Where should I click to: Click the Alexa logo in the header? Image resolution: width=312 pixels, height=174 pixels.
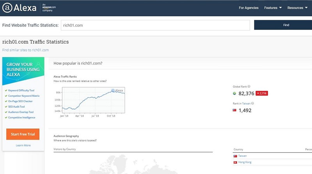pos(19,8)
